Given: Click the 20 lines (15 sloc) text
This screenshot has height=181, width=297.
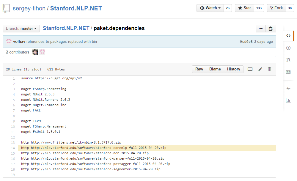Looking at the screenshot, I should tap(23, 69).
